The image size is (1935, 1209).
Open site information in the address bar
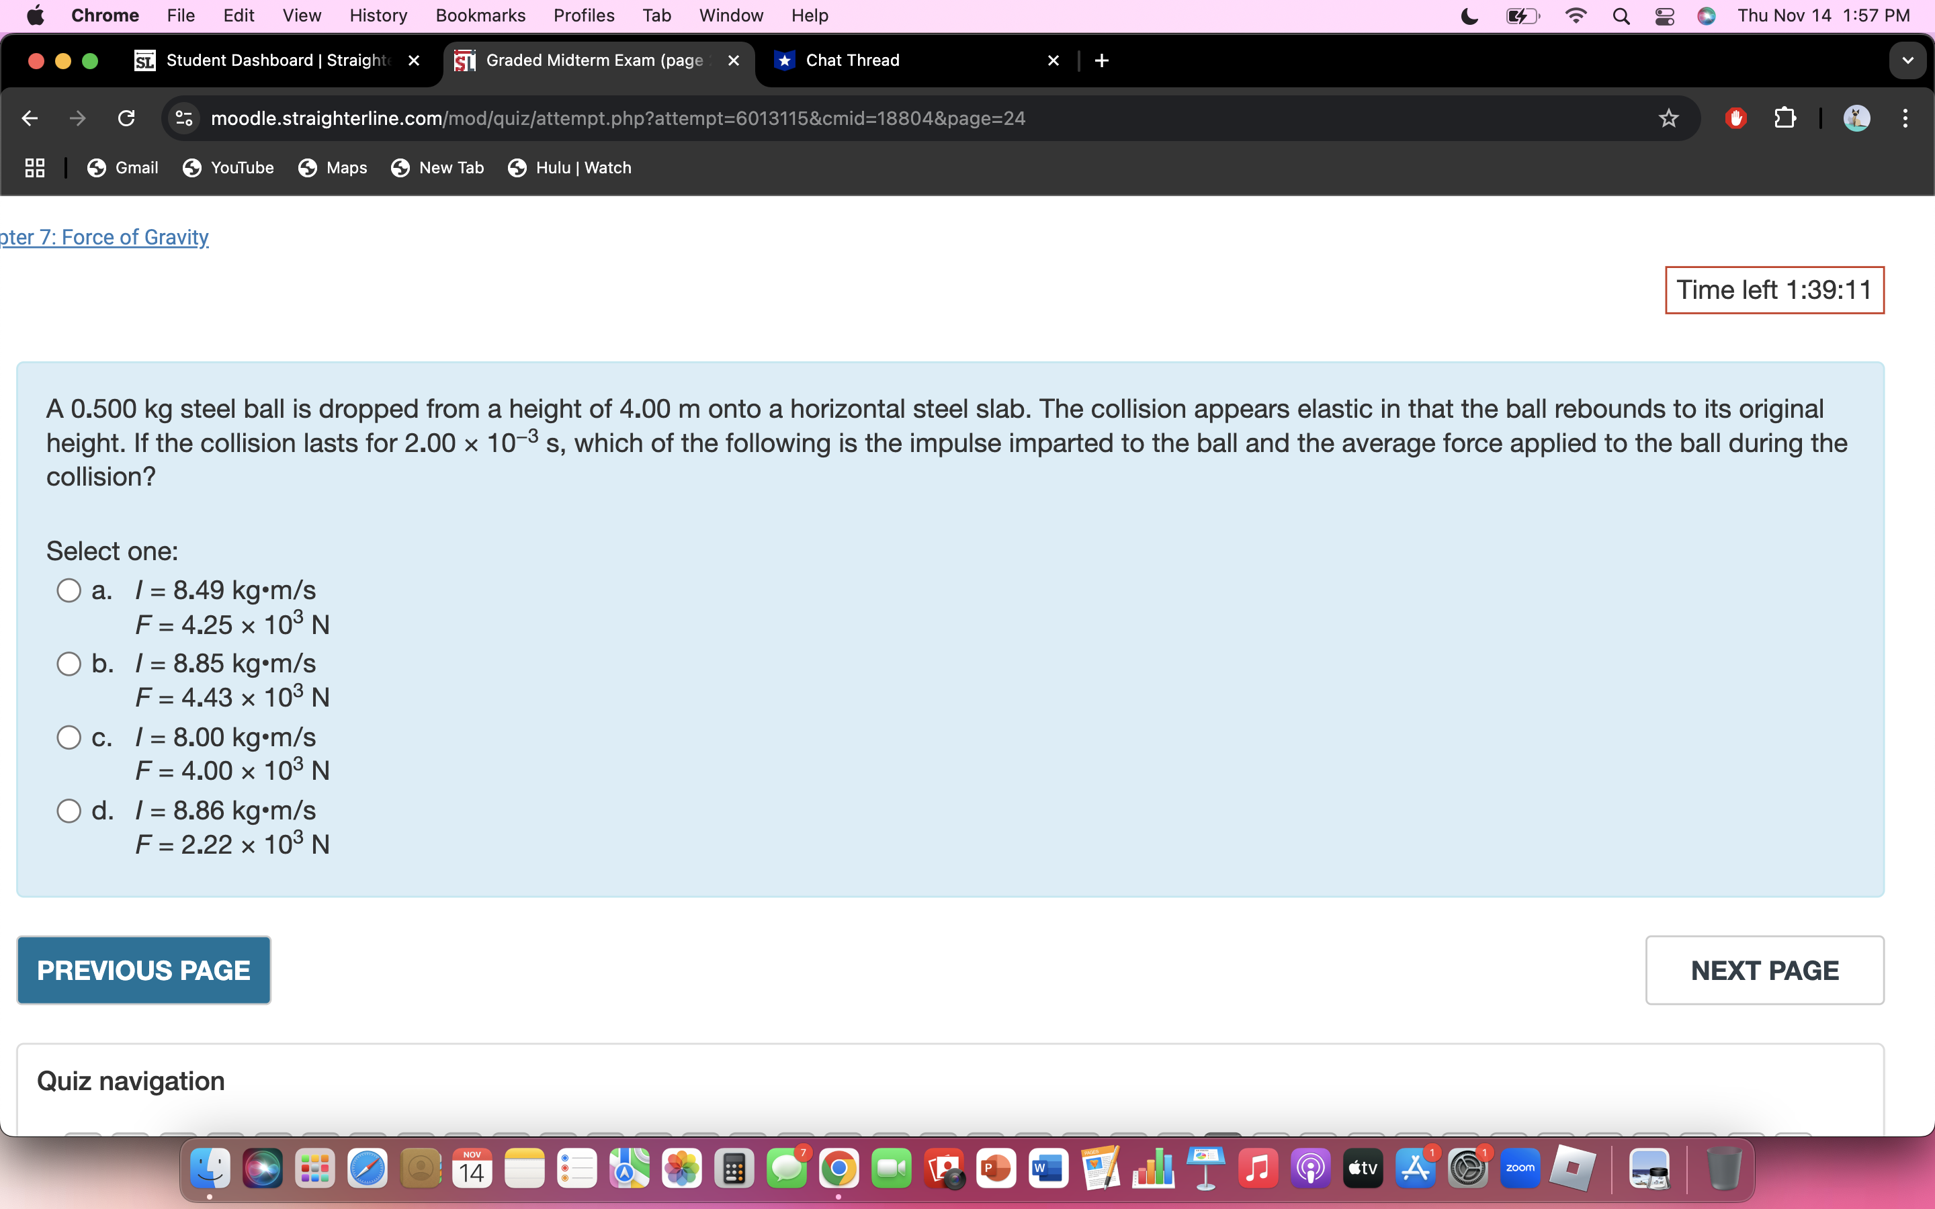182,118
